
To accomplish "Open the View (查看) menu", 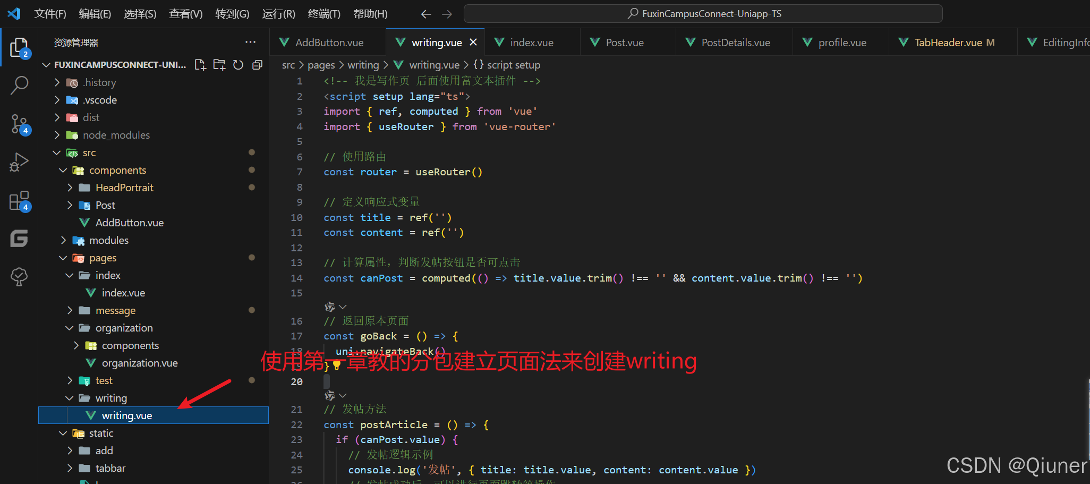I will [185, 14].
